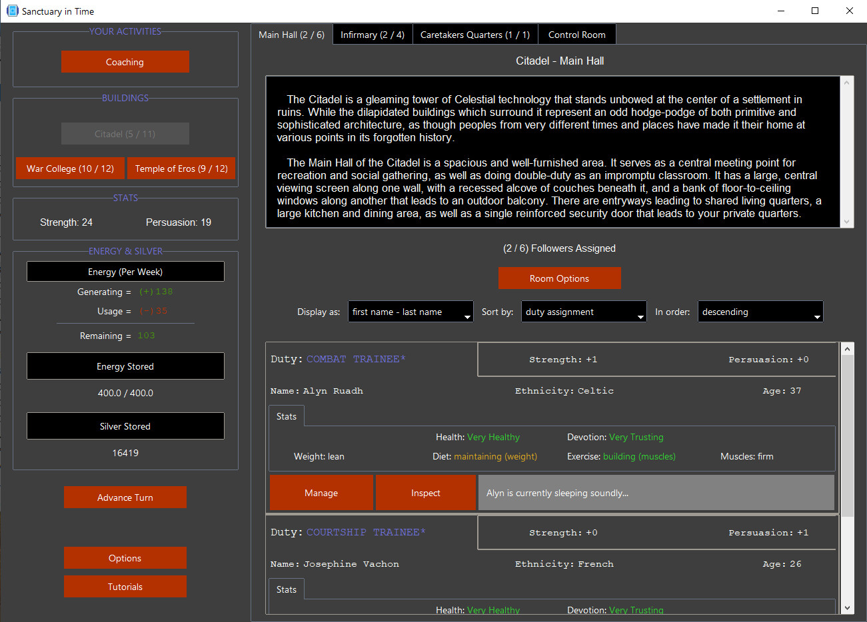Go to the Temple of Eros building

181,168
